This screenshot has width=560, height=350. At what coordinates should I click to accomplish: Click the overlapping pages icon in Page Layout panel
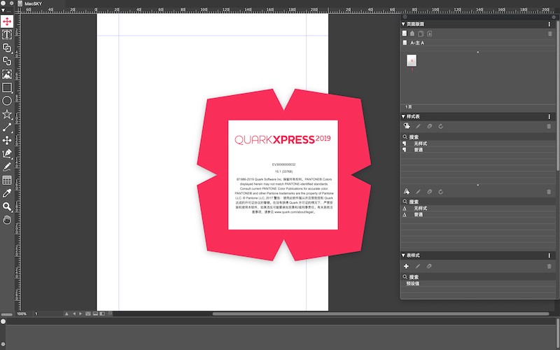coord(421,34)
